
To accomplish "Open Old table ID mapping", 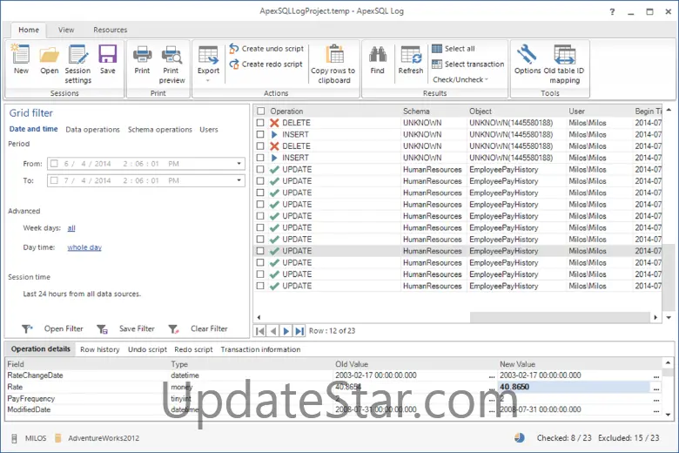I will click(564, 64).
